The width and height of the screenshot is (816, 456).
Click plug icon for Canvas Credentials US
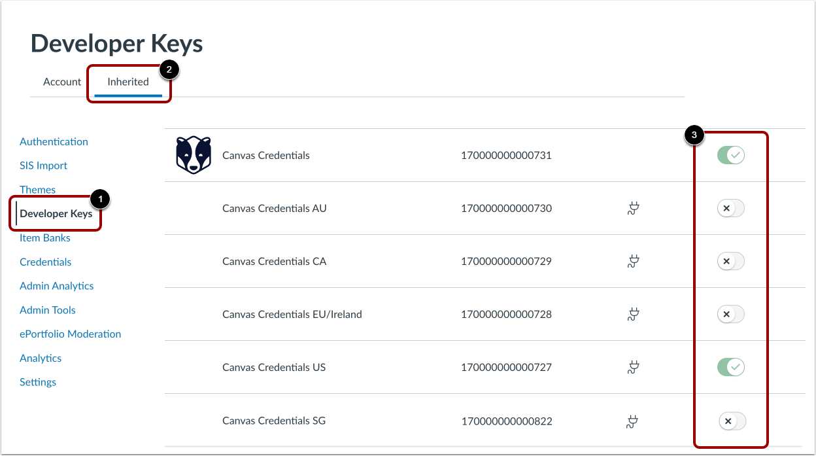coord(632,368)
